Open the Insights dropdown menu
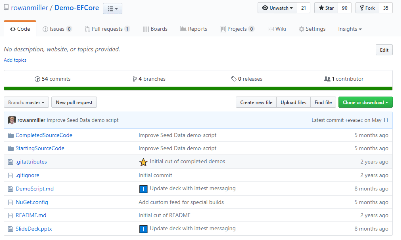Viewport: 401px width, 240px height. click(x=350, y=29)
